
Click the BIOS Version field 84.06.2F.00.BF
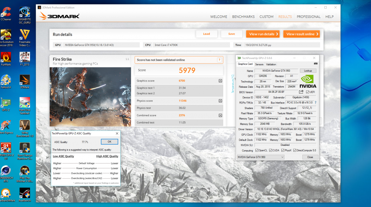click(x=276, y=92)
